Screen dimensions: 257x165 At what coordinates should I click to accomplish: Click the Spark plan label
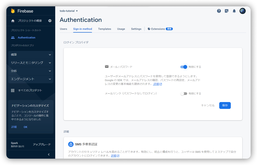click(15, 143)
